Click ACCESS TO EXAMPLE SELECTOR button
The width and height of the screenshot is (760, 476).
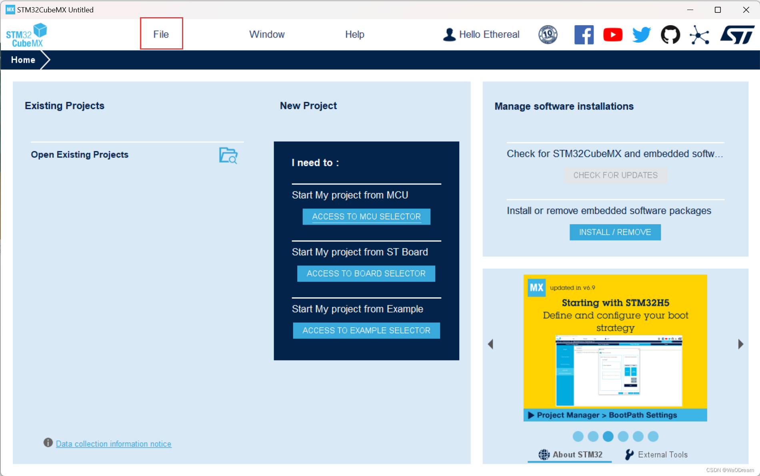coord(366,331)
